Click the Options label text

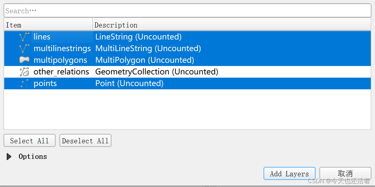[x=32, y=157]
